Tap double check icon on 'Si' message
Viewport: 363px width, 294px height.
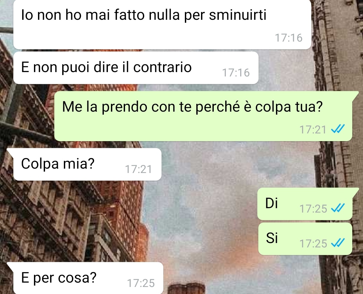click(338, 243)
